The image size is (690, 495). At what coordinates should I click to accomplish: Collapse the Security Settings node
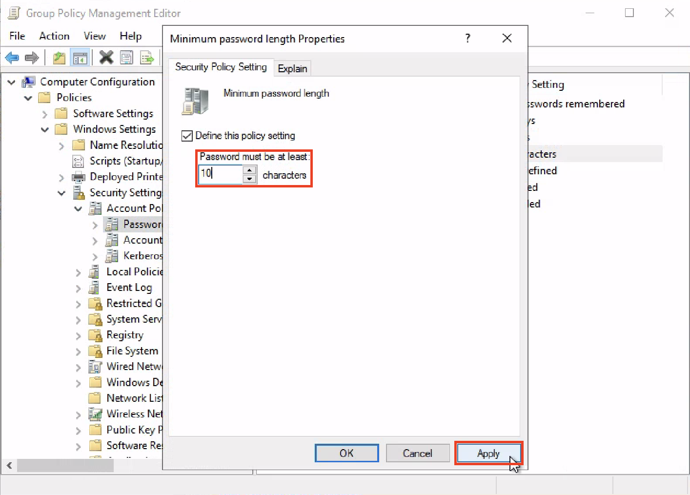click(61, 193)
